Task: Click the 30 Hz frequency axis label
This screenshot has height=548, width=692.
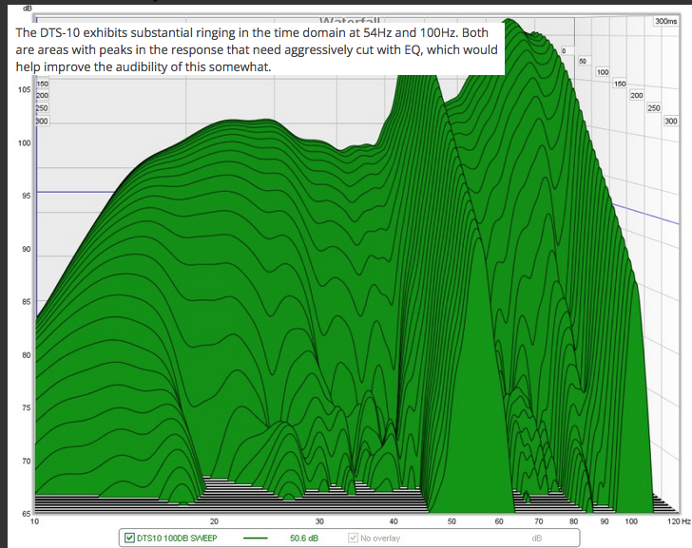Action: [x=319, y=521]
